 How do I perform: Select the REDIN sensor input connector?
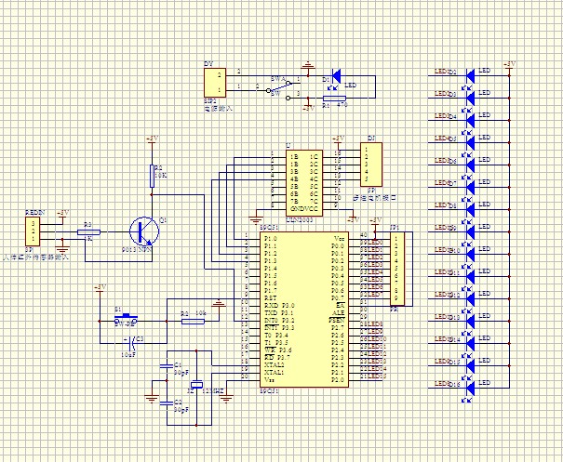[33, 231]
